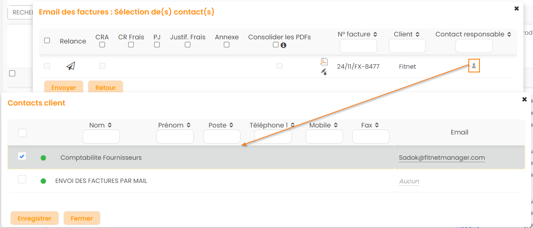The image size is (533, 228).
Task: Toggle the Justif. Frais checkbox
Action: [187, 45]
